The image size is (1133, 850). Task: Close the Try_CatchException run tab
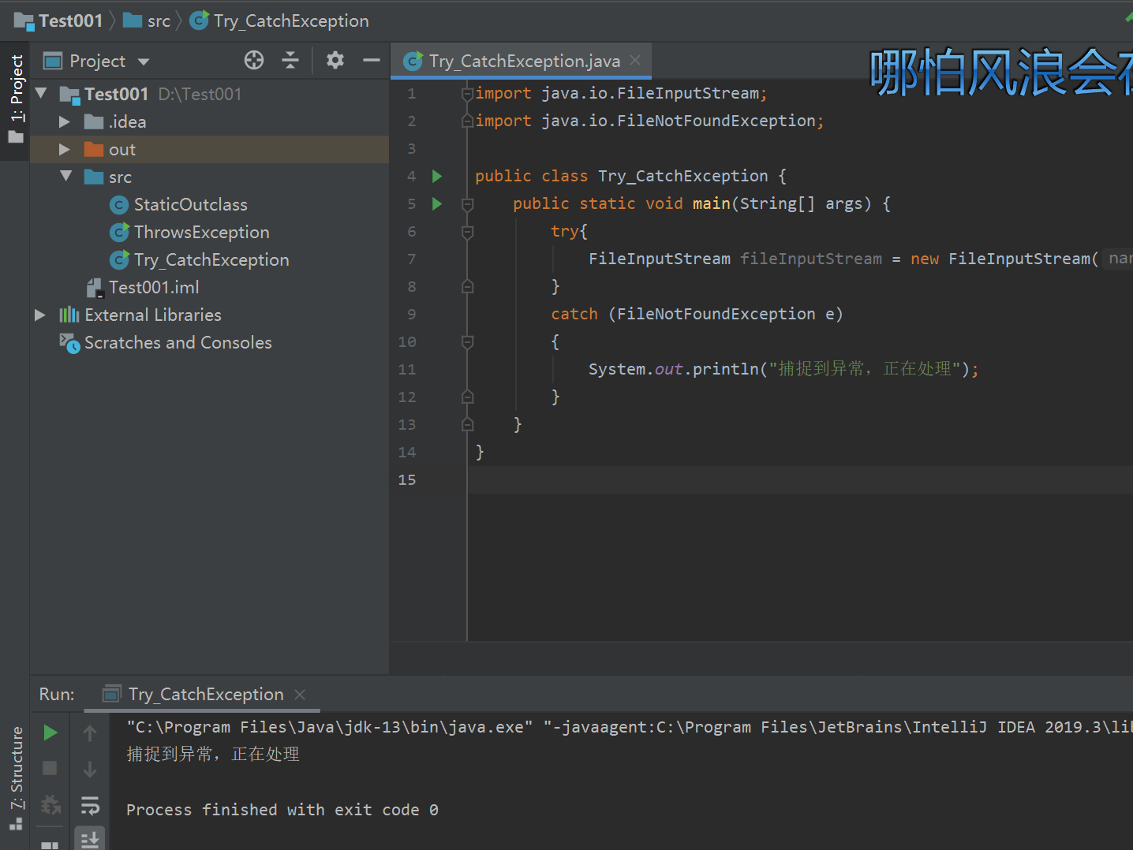[300, 695]
